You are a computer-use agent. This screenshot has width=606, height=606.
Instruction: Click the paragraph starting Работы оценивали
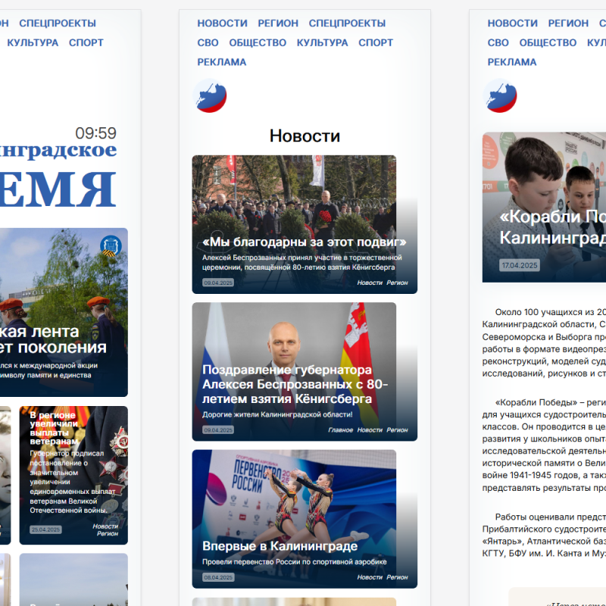coord(544,535)
